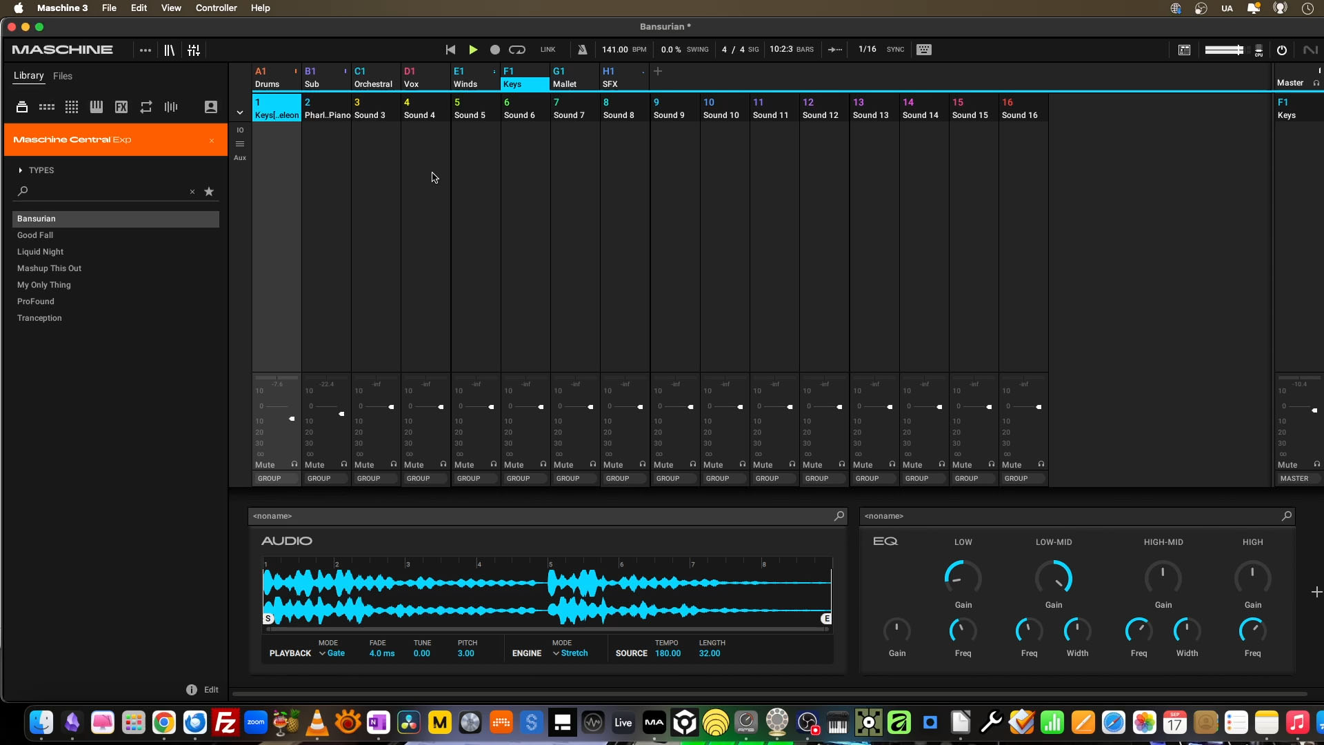
Task: Expand the TYPES filter section
Action: (x=36, y=170)
